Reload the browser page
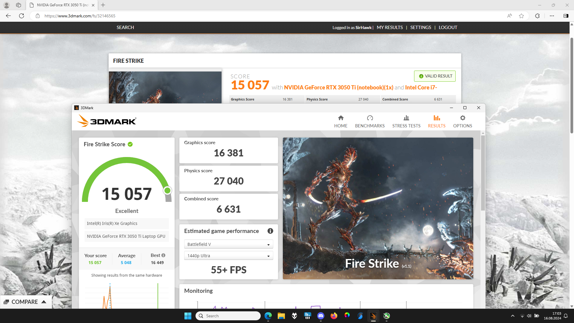 22,16
